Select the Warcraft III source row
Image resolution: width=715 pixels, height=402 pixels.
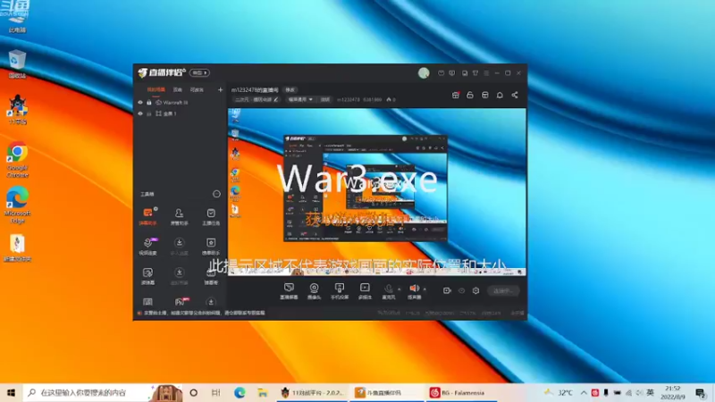181,103
